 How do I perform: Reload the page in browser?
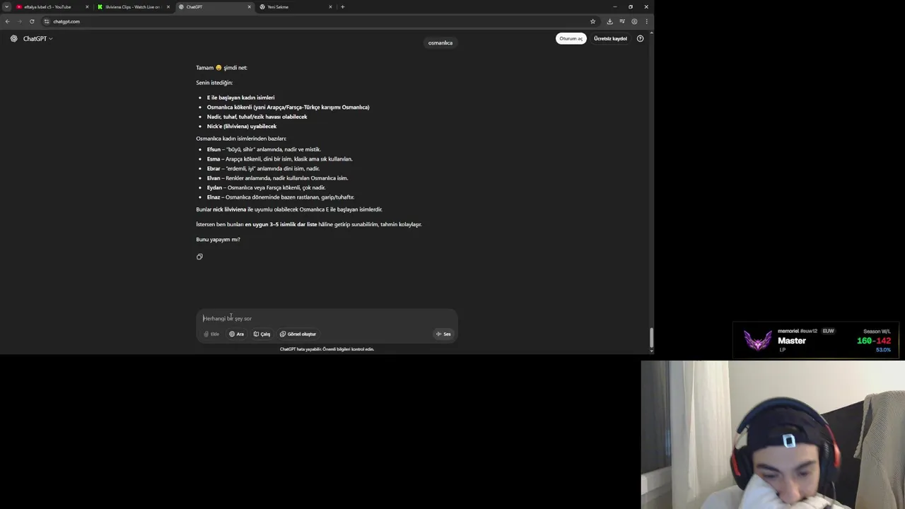[32, 21]
